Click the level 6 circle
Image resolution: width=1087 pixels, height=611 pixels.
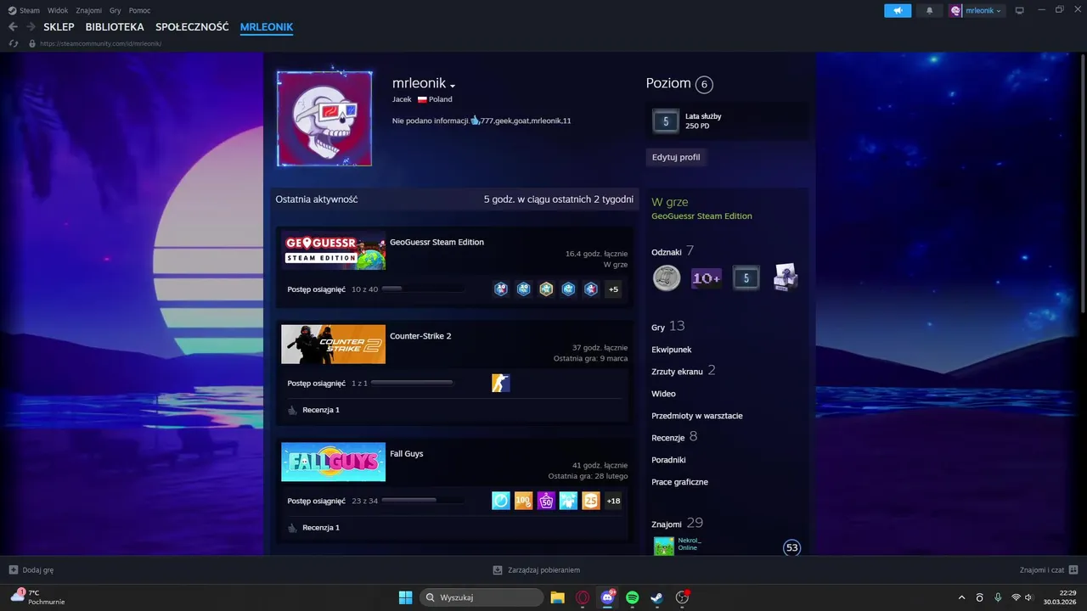click(x=704, y=84)
